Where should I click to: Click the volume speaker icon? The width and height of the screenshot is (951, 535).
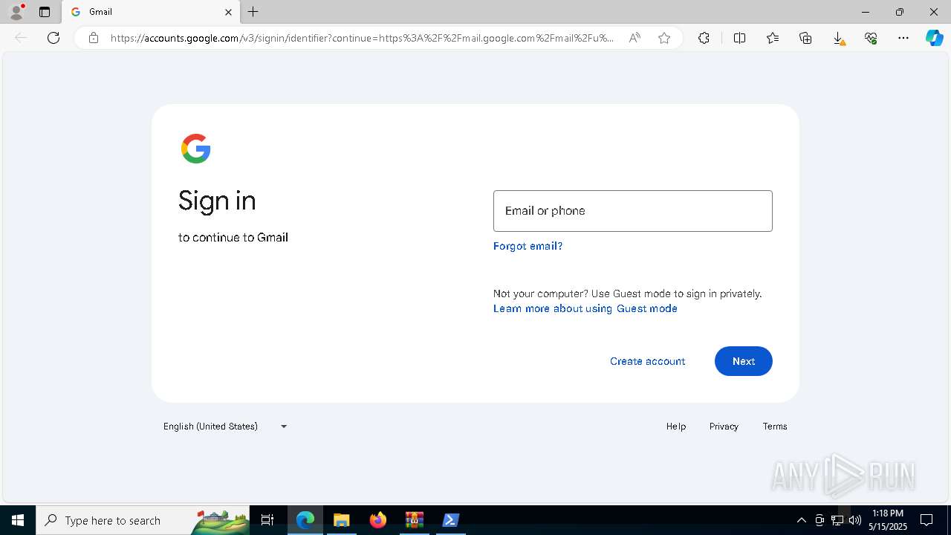tap(855, 520)
